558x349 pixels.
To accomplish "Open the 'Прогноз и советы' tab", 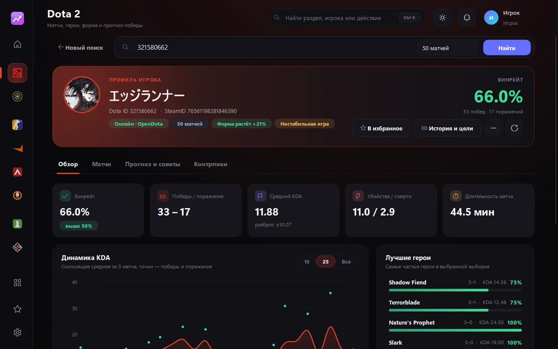I will pyautogui.click(x=153, y=164).
